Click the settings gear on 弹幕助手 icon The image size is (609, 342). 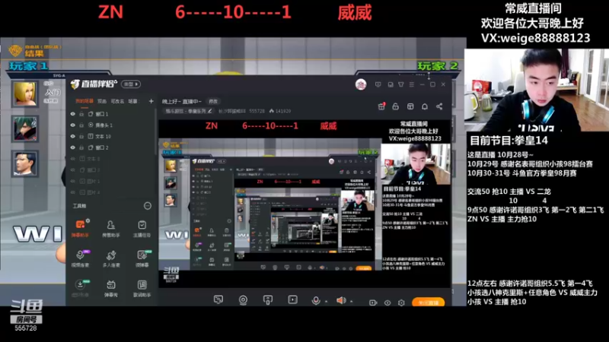[x=88, y=220]
